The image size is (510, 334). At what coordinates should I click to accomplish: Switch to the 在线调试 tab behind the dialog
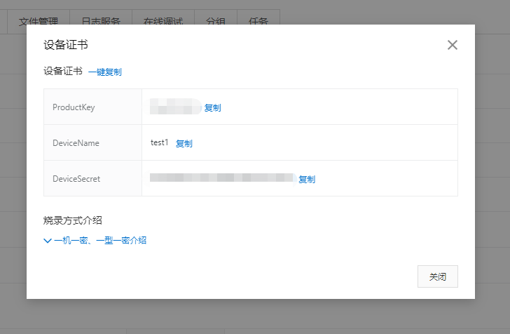point(163,22)
